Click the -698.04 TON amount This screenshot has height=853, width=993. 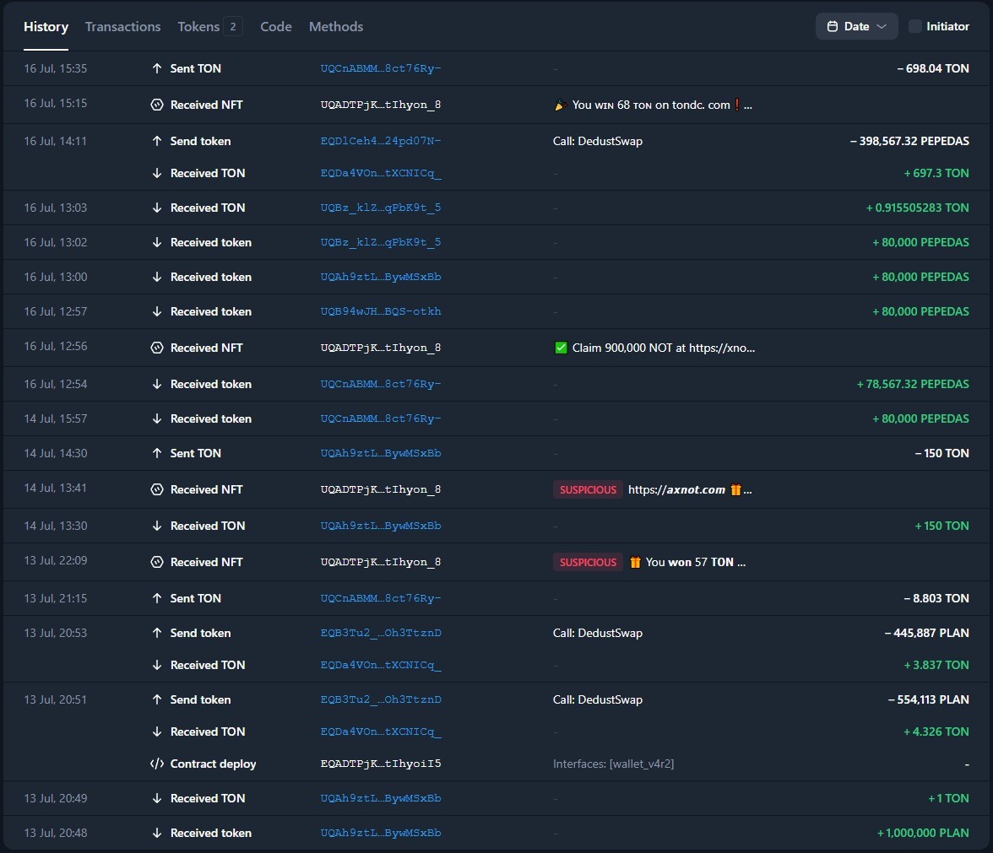[933, 68]
